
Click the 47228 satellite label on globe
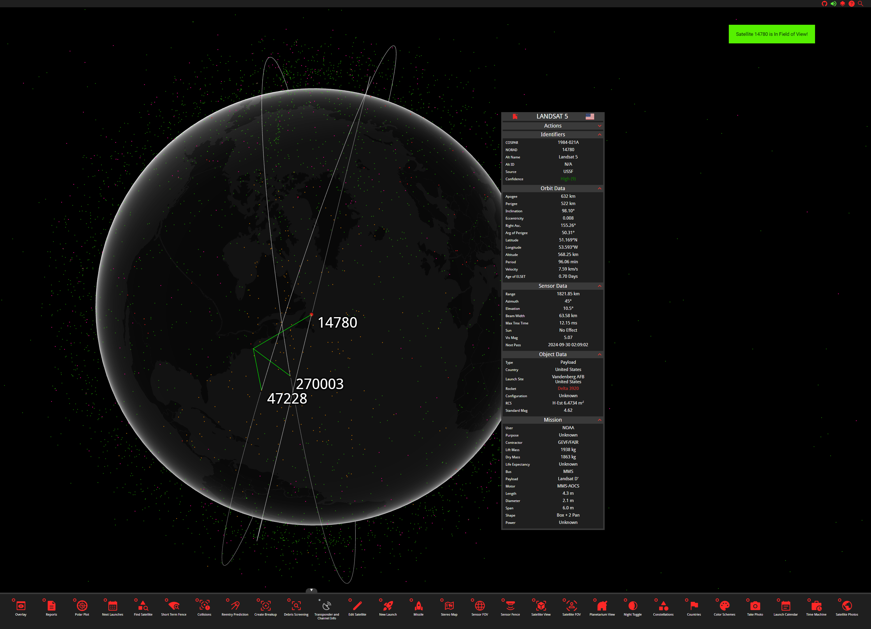(287, 399)
